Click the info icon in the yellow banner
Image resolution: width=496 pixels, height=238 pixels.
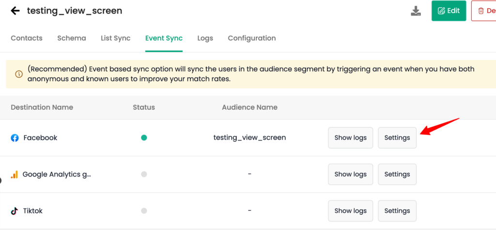19,74
